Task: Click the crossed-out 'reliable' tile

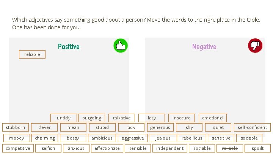Action: (230, 148)
